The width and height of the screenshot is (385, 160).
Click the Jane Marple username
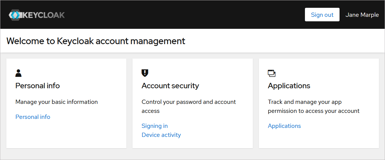tap(362, 15)
